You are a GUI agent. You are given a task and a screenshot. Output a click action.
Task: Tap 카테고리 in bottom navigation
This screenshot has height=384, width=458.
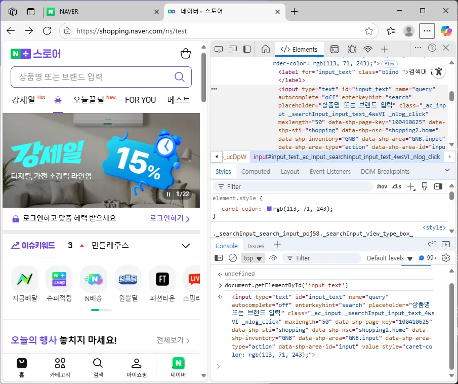click(x=60, y=367)
